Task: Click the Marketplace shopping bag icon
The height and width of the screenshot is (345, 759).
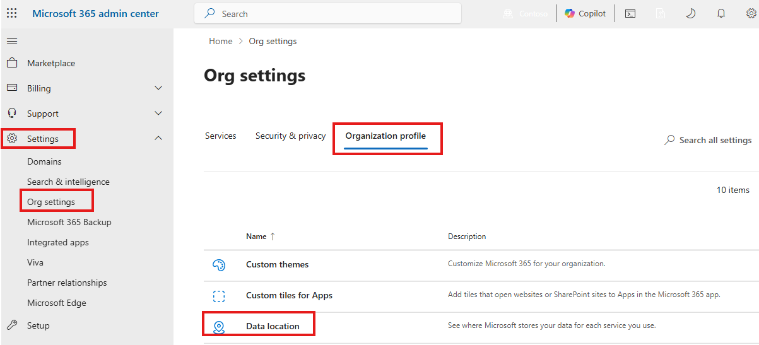Action: pos(12,63)
